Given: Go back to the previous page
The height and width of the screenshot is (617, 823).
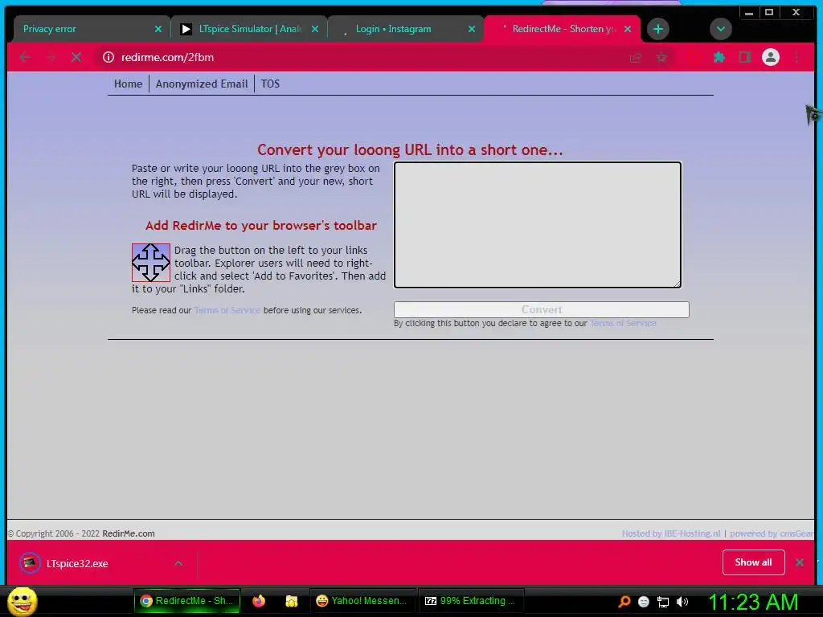Looking at the screenshot, I should pos(25,57).
